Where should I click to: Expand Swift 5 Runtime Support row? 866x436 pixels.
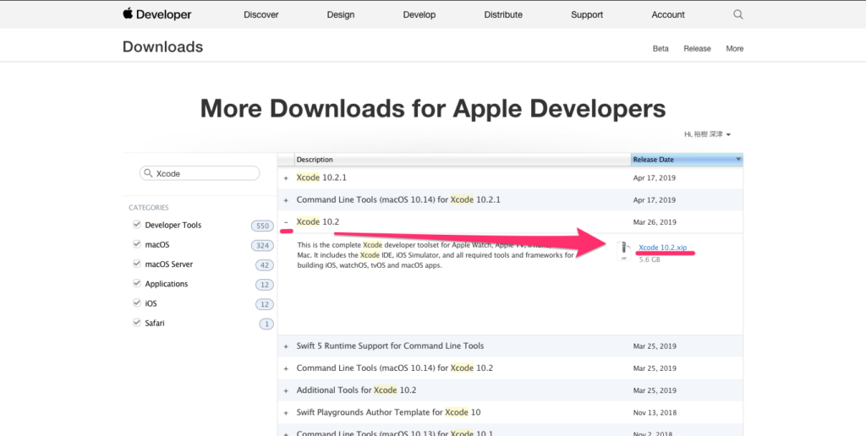(x=286, y=346)
